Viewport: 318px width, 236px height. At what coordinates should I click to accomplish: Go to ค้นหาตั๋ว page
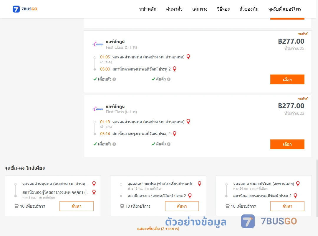point(174,9)
